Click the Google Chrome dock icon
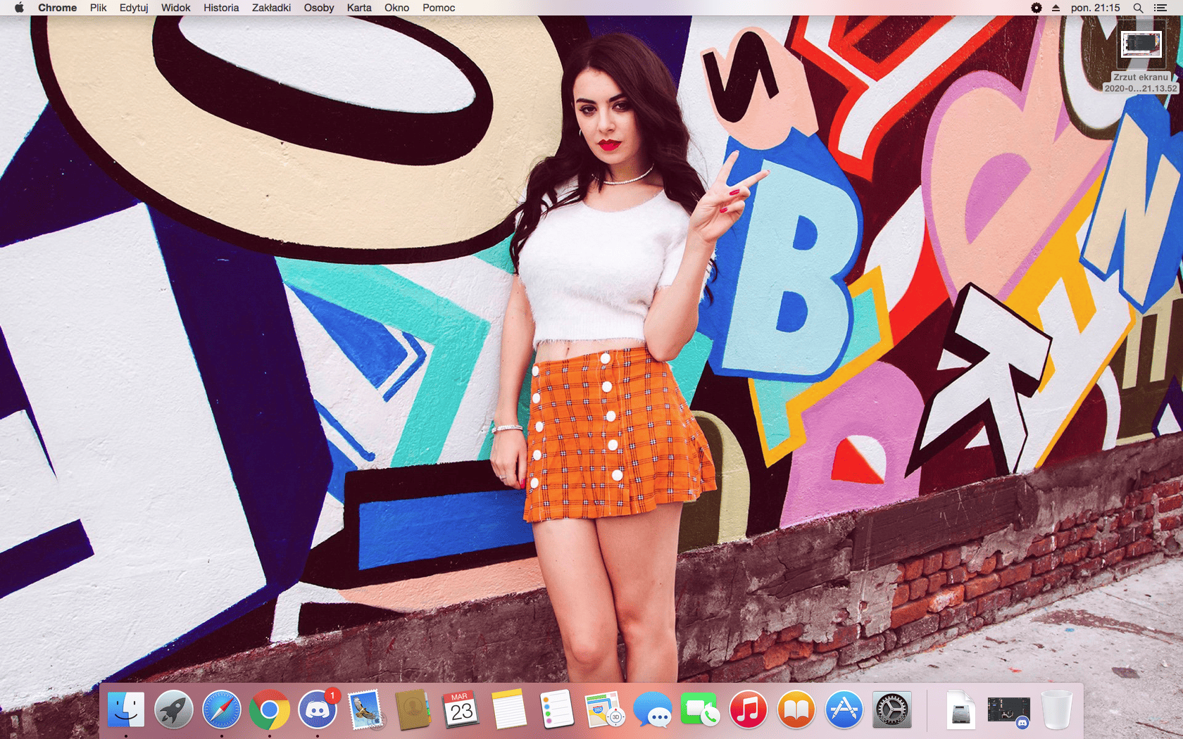1183x739 pixels. [270, 709]
